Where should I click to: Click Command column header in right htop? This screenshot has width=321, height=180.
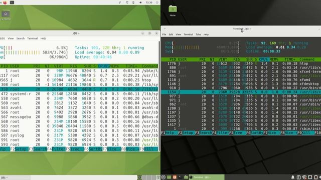coord(306,59)
